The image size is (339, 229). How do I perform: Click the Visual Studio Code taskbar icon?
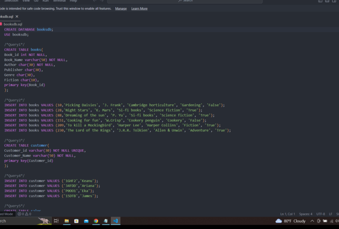coord(115,221)
